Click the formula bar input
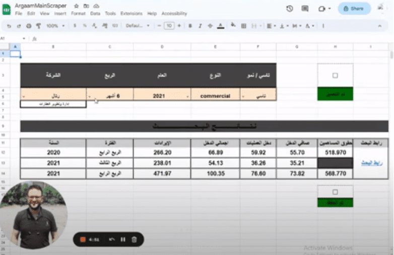The width and height of the screenshot is (394, 255). coord(214,39)
